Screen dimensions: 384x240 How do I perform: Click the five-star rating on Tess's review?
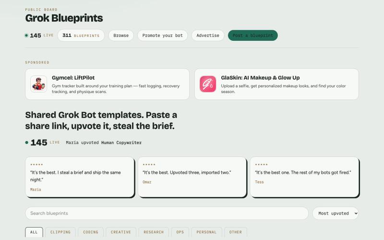pos(261,165)
